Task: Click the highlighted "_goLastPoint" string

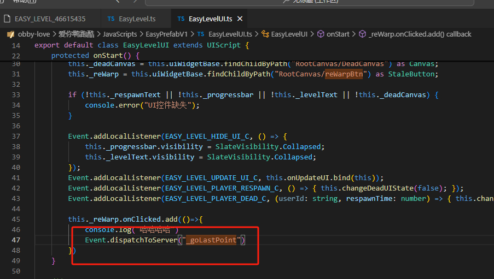Action: tap(211, 240)
